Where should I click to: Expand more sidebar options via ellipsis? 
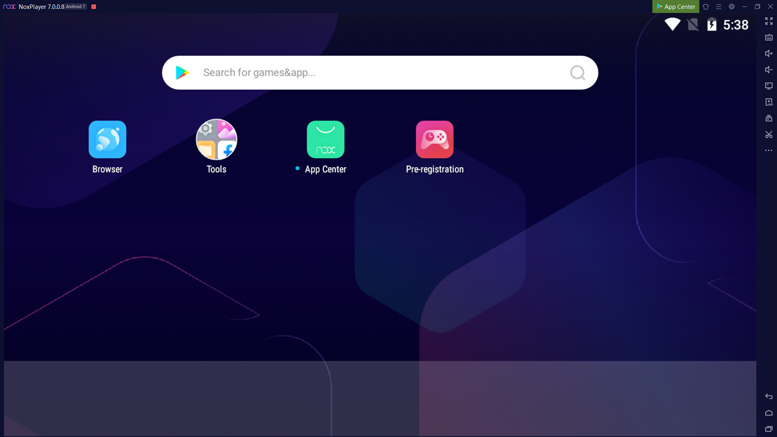(x=769, y=151)
